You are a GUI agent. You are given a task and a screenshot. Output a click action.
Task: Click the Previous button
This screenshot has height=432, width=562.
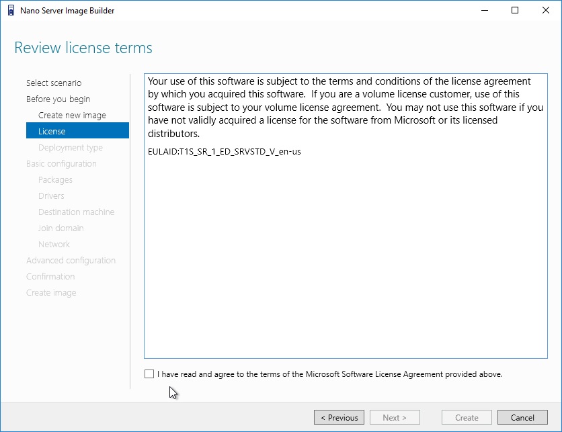(339, 417)
